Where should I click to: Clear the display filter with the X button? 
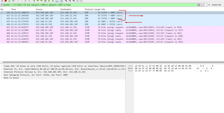coord(199,5)
